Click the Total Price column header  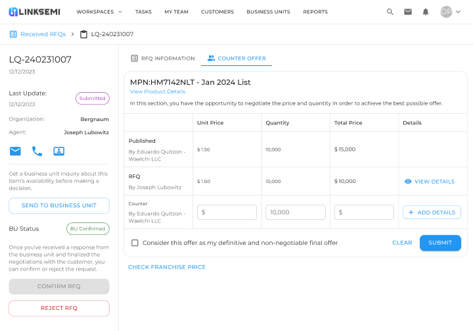click(x=348, y=123)
